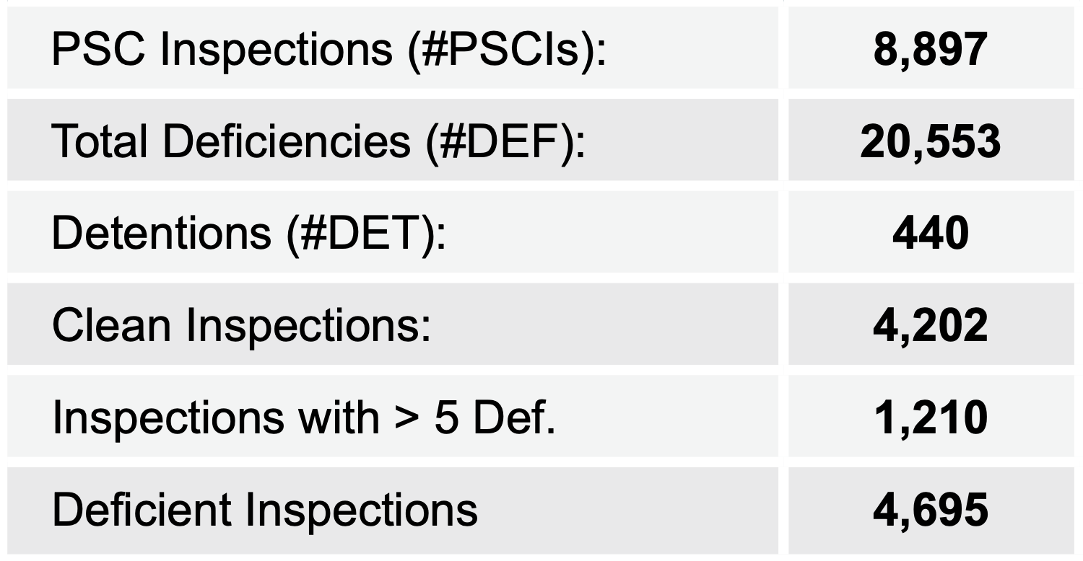This screenshot has width=1083, height=561.
Task: Click the Detentions row label
Action: click(x=249, y=236)
